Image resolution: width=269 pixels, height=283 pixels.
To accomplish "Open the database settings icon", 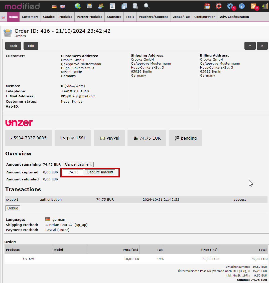I will tap(135, 6).
